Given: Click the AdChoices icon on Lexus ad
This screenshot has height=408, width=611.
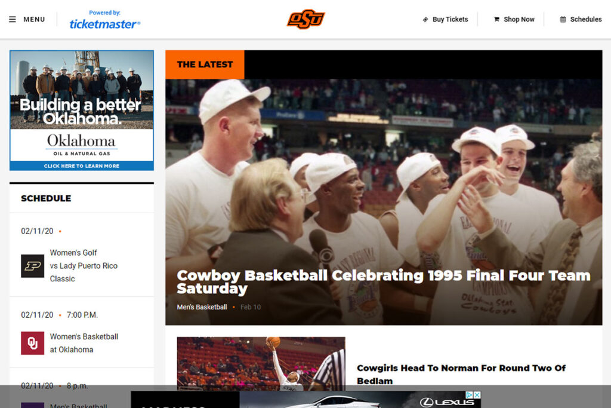Looking at the screenshot, I should tap(470, 395).
